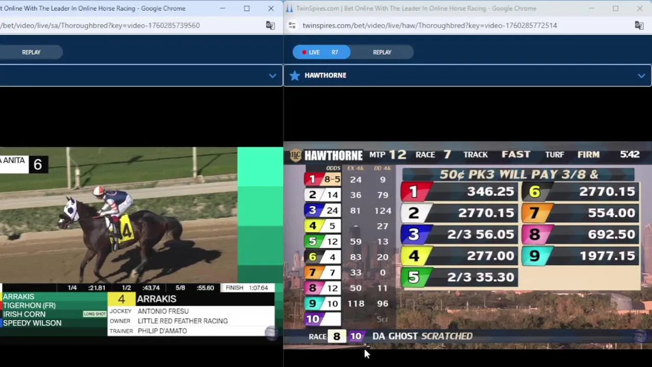Viewport: 652px width, 367px height.
Task: Switch to LIVE R7 tab in Hawthorne window
Action: (321, 52)
